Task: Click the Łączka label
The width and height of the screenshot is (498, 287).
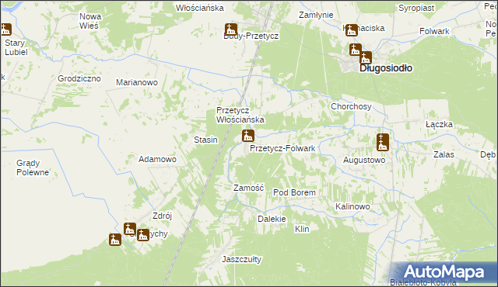Action: point(439,124)
